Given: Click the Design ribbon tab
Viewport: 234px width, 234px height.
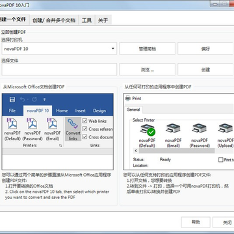Looking at the screenshot, I should click(99, 110).
